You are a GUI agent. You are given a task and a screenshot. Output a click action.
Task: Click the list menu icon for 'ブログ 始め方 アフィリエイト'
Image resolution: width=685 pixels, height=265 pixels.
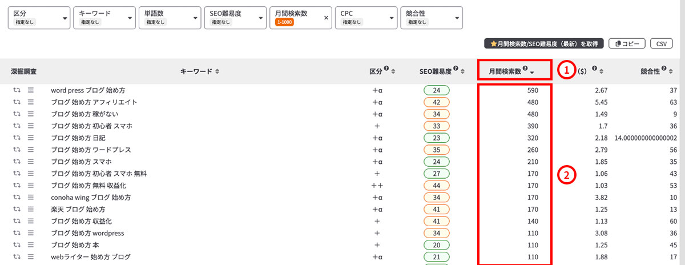(x=31, y=102)
